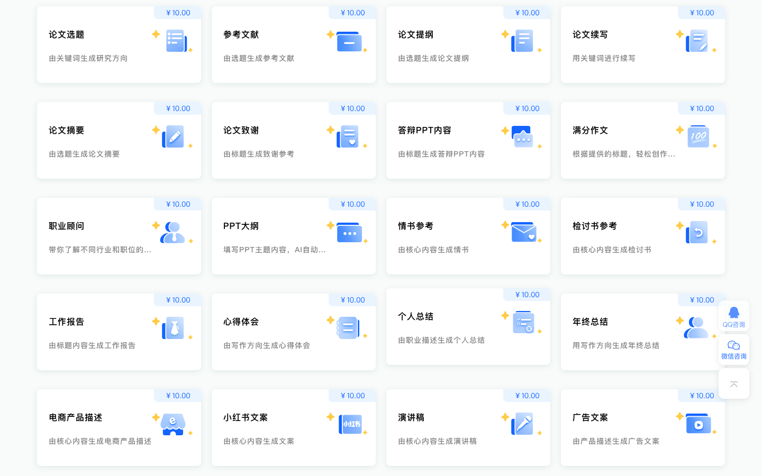The width and height of the screenshot is (762, 476).
Task: Click the 检讨书参考 undo document icon
Action: coord(697,233)
